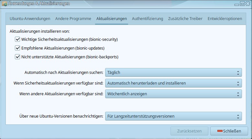This screenshot has height=139, width=252.
Task: Toggle Empfohlene Aktualisierungen (bionic-updates) checkbox
Action: click(x=17, y=48)
